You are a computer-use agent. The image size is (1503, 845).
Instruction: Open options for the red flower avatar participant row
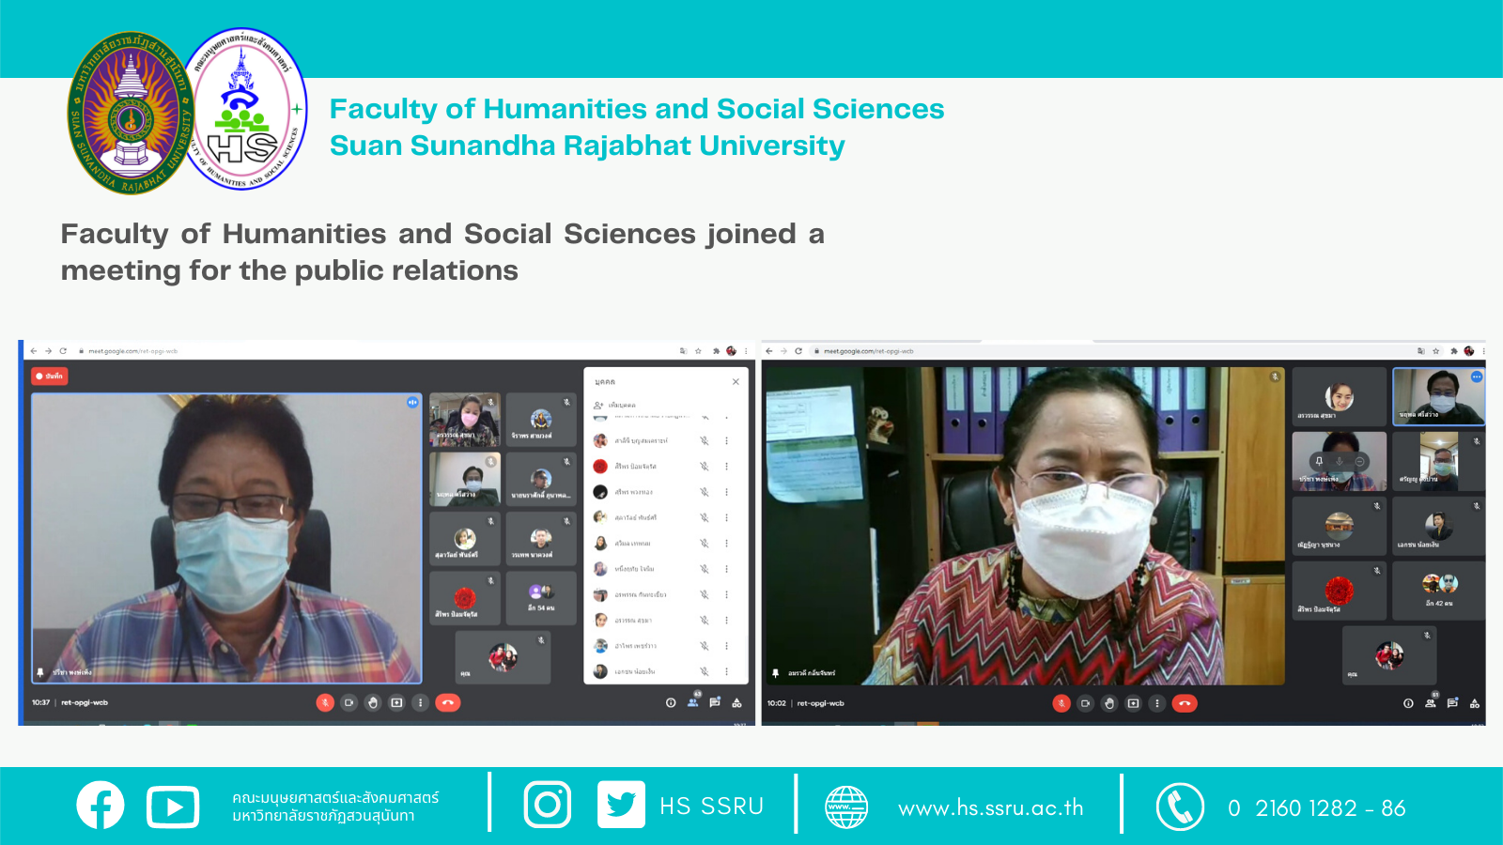click(726, 466)
